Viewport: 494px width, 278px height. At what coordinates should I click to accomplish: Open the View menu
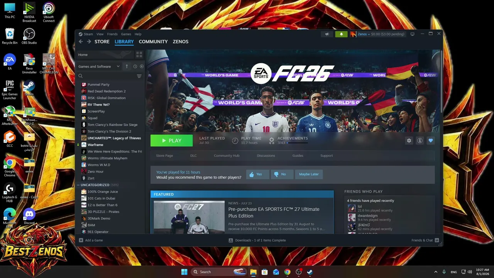pos(100,34)
